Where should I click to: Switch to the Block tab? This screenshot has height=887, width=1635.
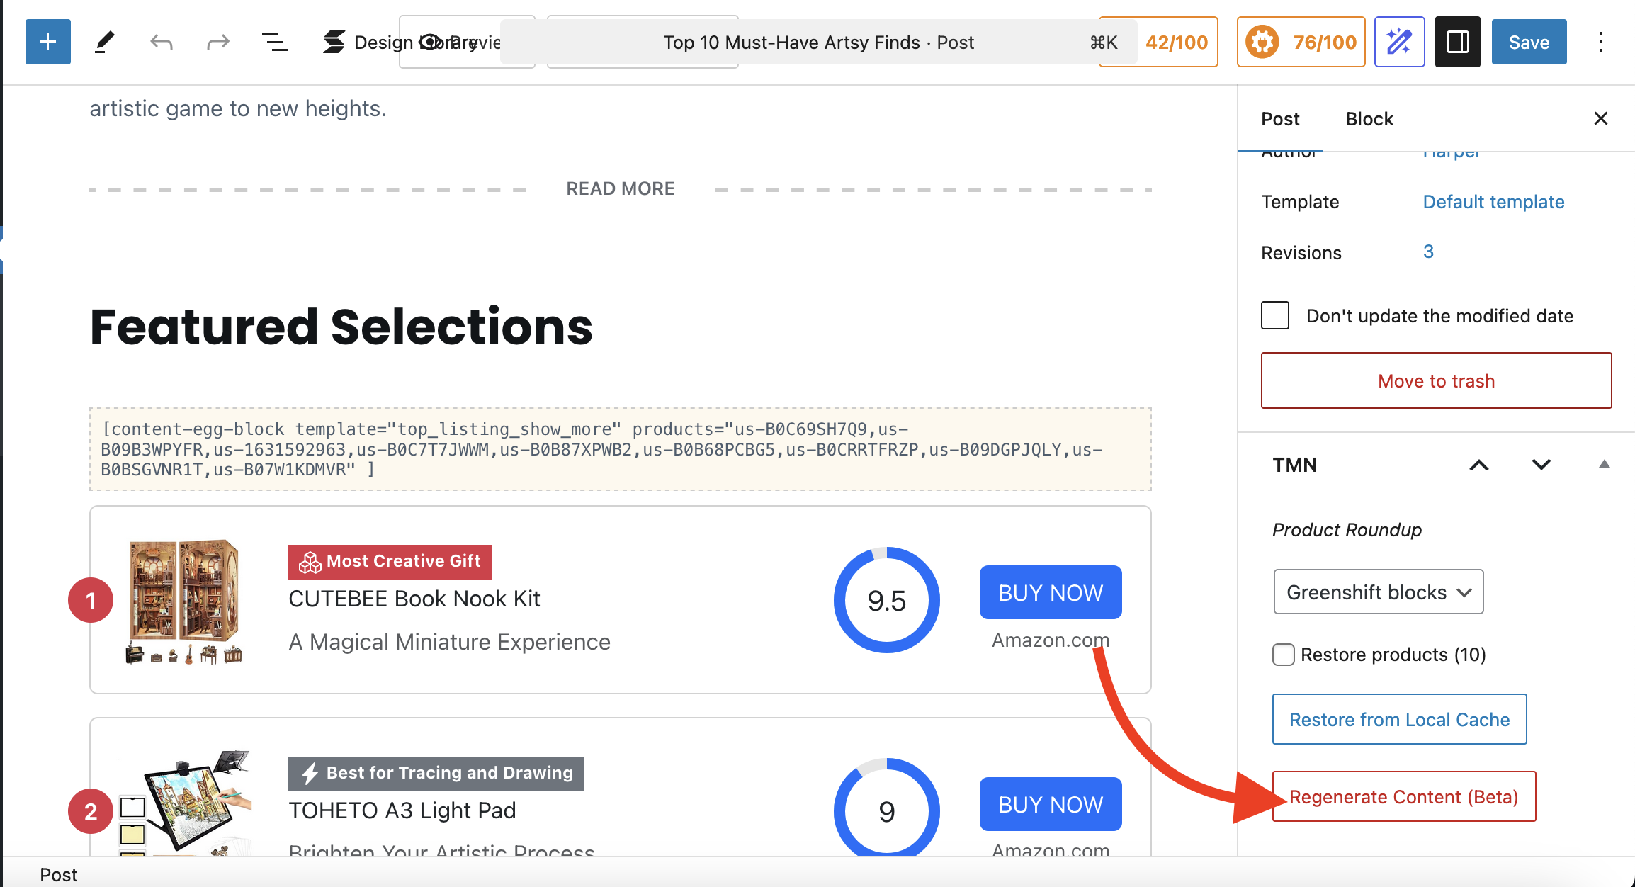click(1369, 119)
